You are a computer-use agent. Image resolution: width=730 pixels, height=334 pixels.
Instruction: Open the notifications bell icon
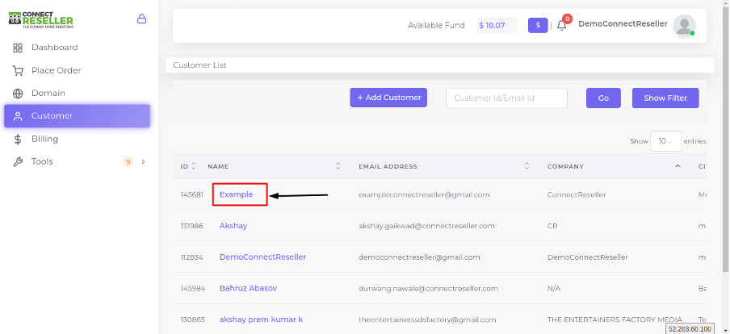(x=562, y=26)
